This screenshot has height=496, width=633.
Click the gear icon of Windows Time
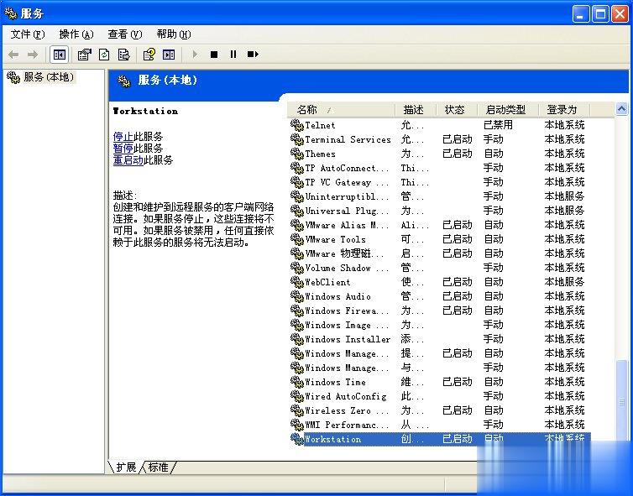click(x=297, y=382)
